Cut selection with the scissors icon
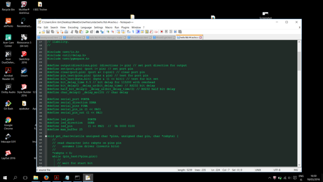Viewport: 323px width, 182px height. pos(72,32)
